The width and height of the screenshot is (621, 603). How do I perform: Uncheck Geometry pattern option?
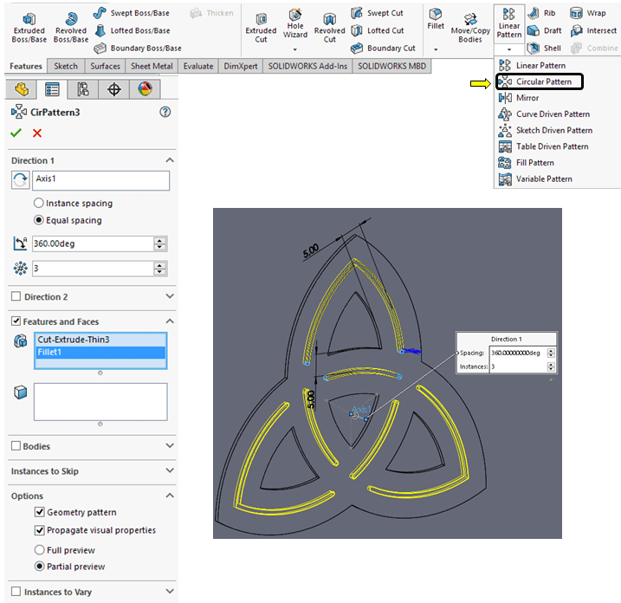point(40,513)
